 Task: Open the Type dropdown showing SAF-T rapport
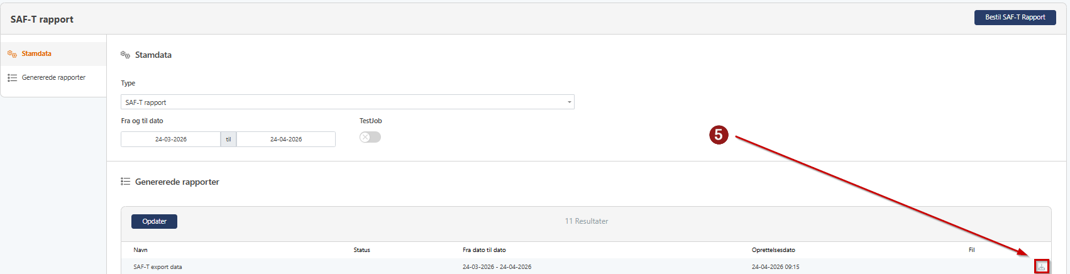[x=347, y=102]
